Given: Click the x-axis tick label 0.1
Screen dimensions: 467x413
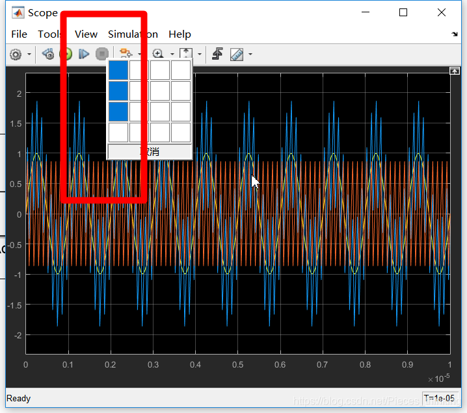Looking at the screenshot, I should [x=68, y=365].
